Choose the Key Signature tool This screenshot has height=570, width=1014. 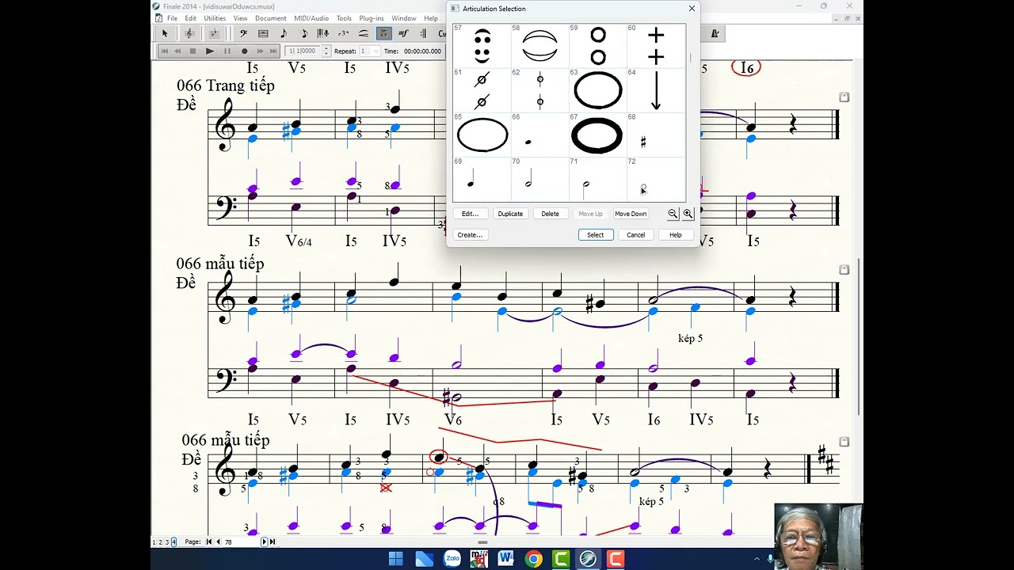pos(214,33)
